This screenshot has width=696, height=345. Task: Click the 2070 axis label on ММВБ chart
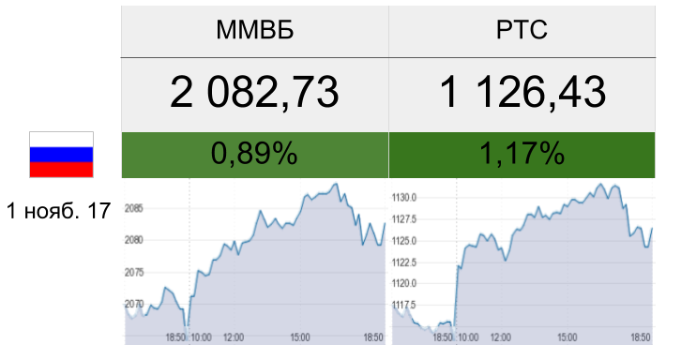tap(134, 304)
